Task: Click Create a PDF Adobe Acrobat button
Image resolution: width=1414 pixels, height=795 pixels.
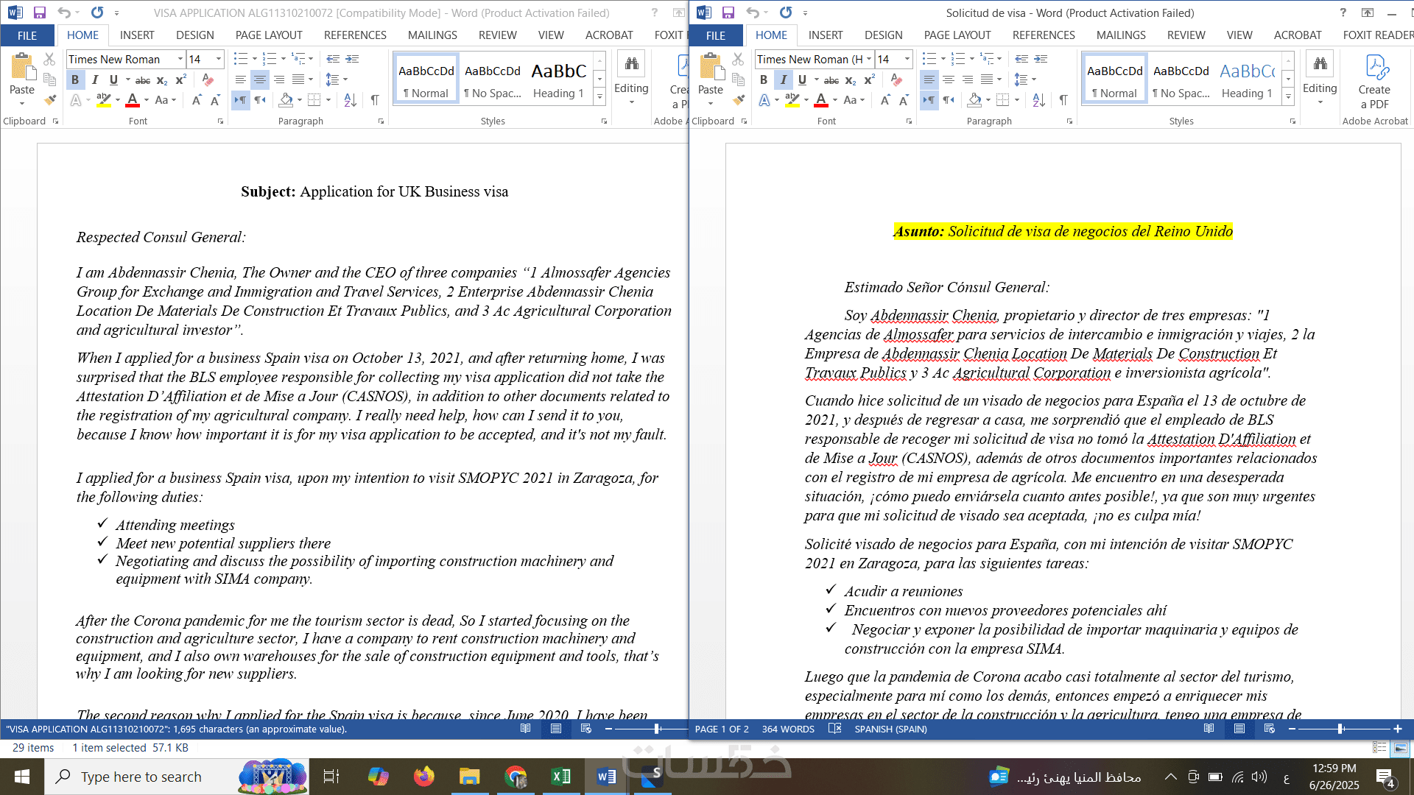Action: tap(1374, 82)
